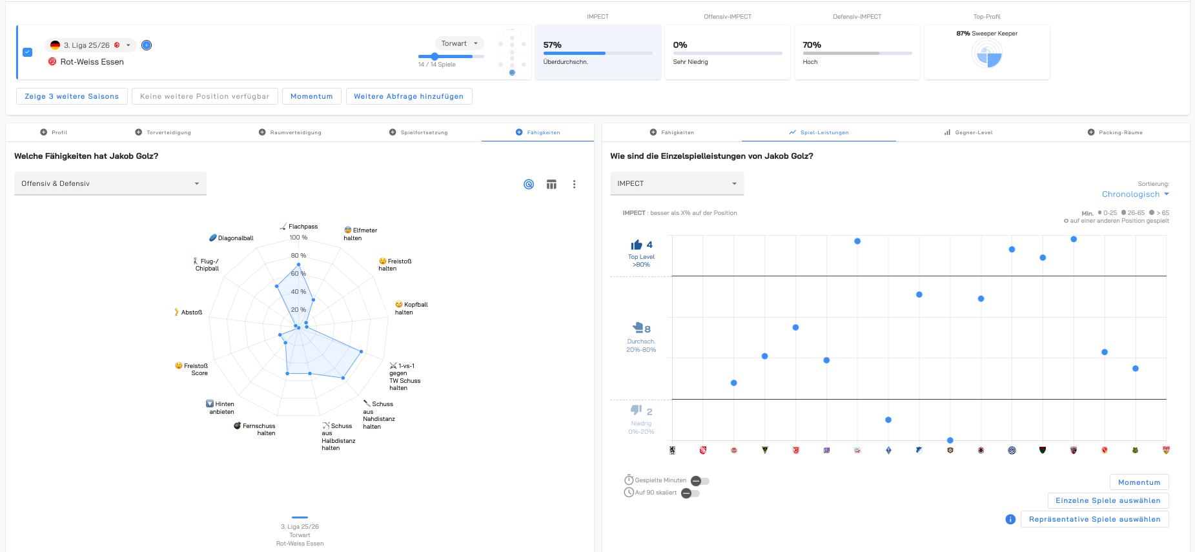Open the Torwart position dropdown
Viewport: 1195px width, 552px height.
(x=459, y=43)
